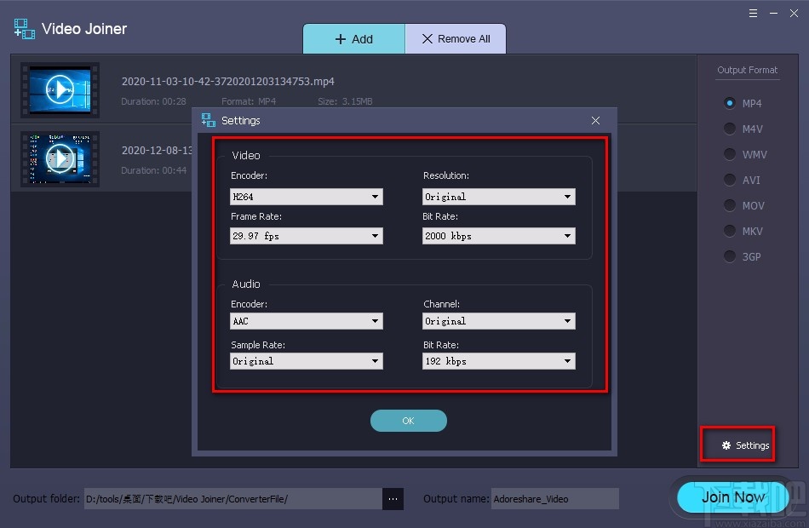Click the X icon on Remove All button
This screenshot has width=809, height=528.
(428, 38)
